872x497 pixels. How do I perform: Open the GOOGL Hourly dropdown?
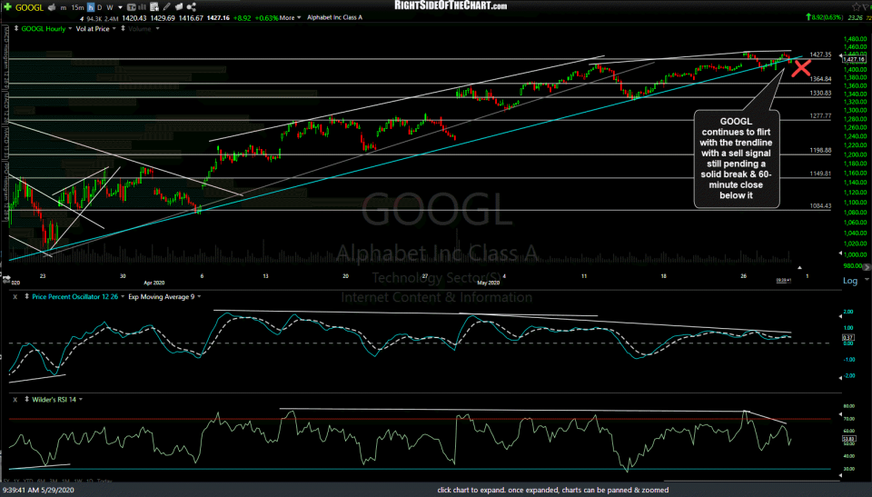pos(70,28)
